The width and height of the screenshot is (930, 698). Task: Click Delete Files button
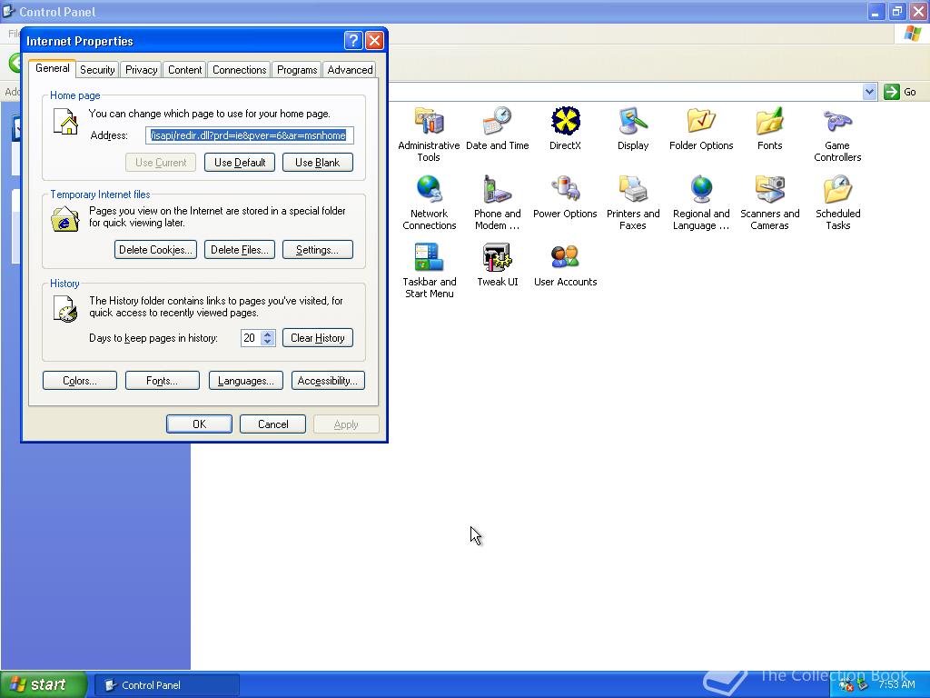[x=240, y=250]
